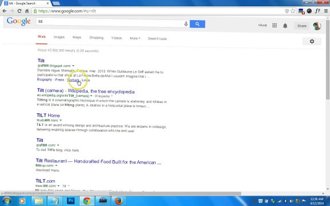Screen dimensions: 330x206
Task: Expand arrow beside graffitilt.com URL
Action: point(58,145)
